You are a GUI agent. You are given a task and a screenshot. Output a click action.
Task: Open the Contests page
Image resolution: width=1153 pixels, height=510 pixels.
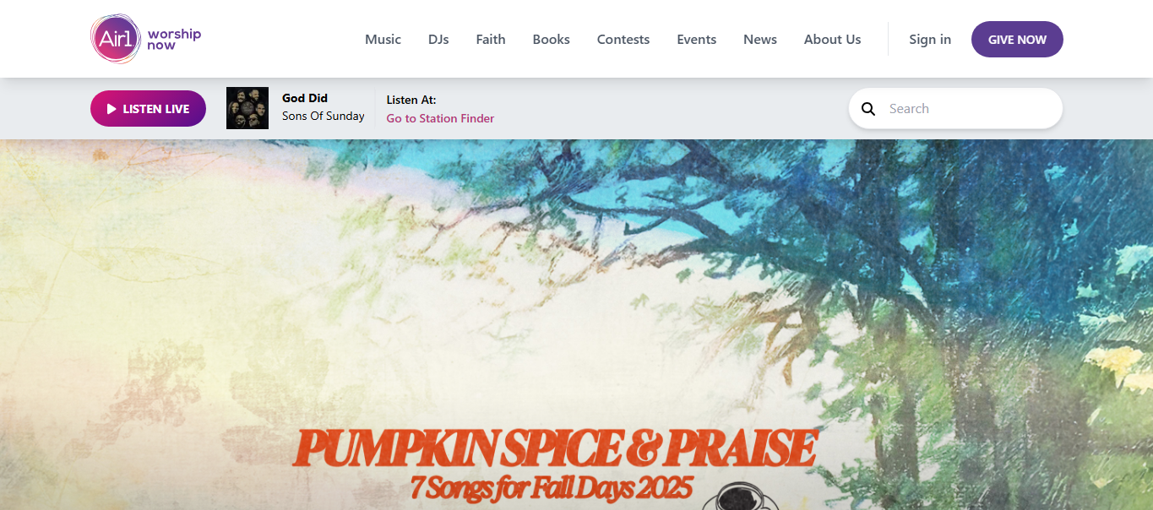click(623, 39)
